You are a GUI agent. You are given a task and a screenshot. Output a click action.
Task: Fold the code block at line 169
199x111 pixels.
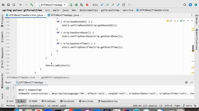[x=16, y=22]
